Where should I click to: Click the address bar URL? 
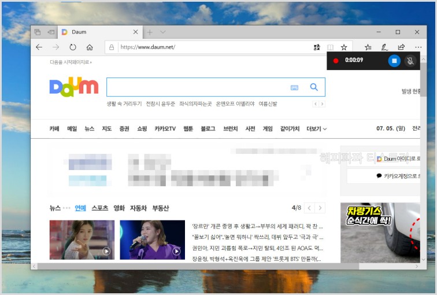coord(148,47)
